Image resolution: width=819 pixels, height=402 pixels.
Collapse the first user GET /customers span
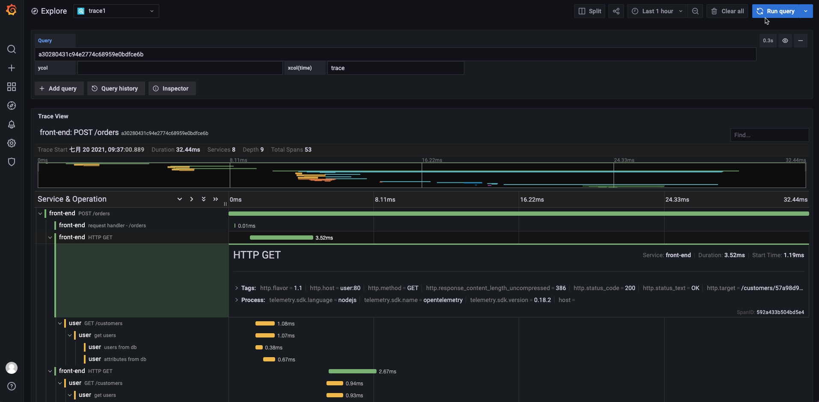[x=60, y=323]
